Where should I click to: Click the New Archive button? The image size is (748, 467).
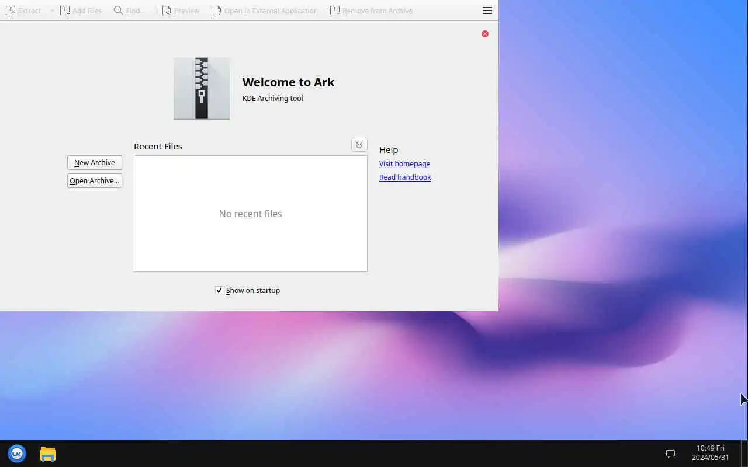click(95, 163)
